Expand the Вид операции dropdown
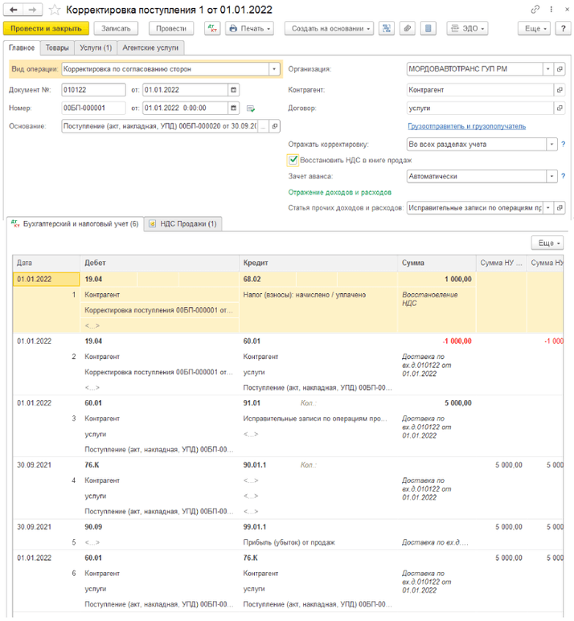This screenshot has height=621, width=574. pos(275,69)
